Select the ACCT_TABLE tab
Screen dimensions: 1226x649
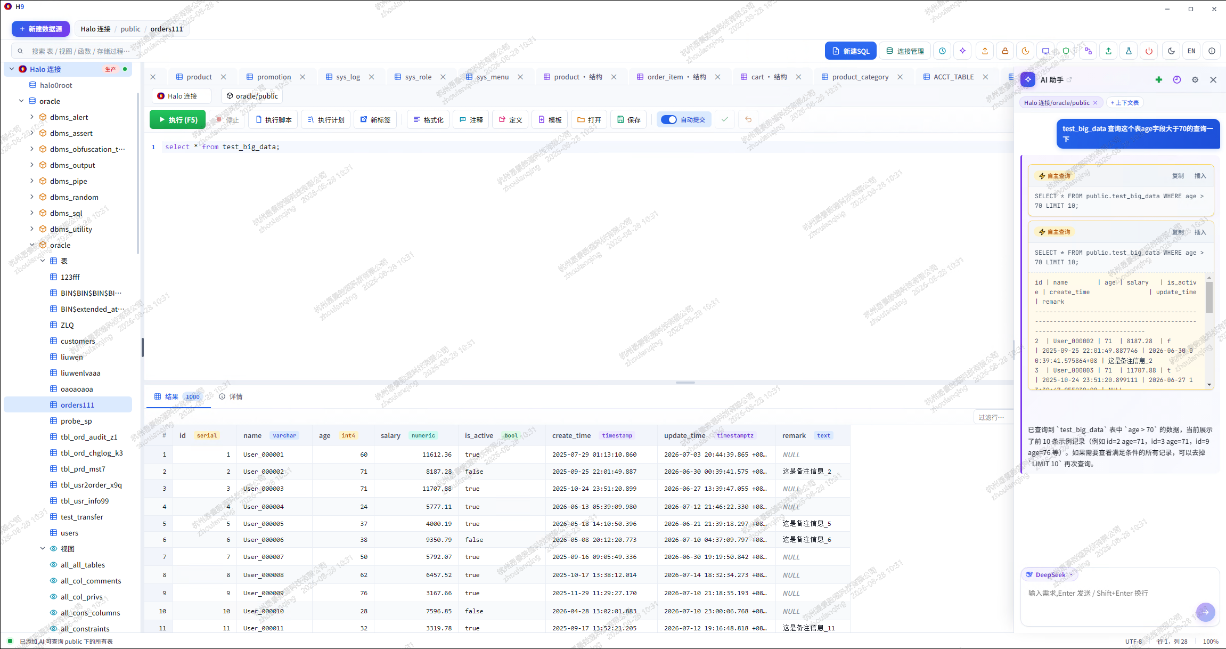tap(953, 77)
